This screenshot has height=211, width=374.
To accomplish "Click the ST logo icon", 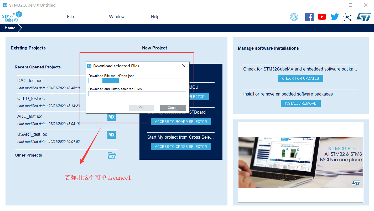I will [x=363, y=17].
